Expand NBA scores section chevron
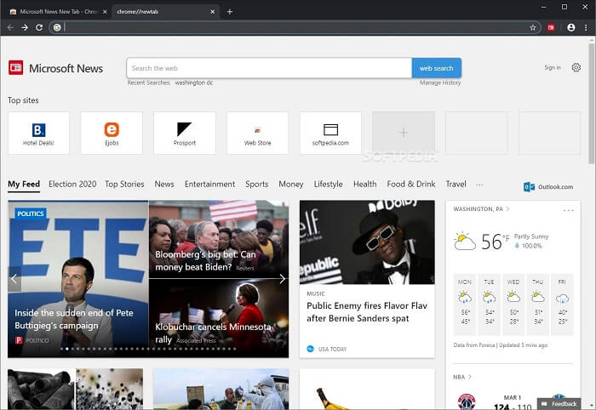This screenshot has height=410, width=596. [x=470, y=377]
